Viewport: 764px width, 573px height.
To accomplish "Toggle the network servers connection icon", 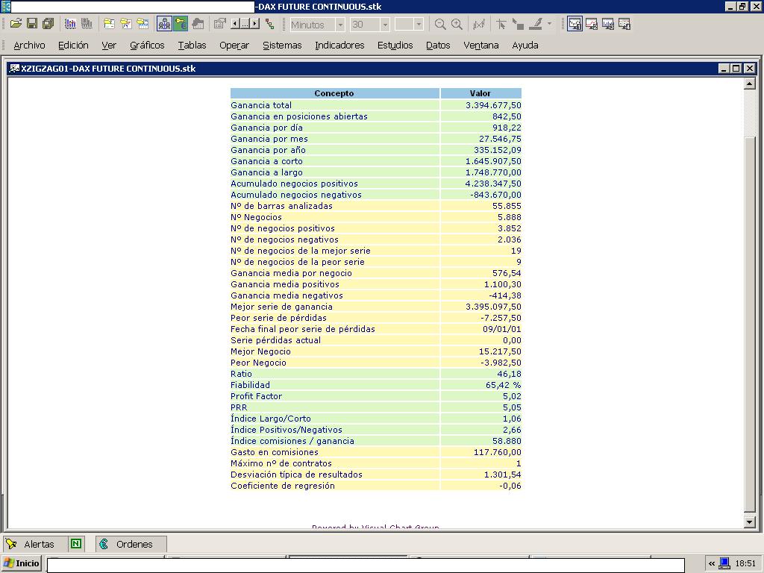I will [x=164, y=23].
